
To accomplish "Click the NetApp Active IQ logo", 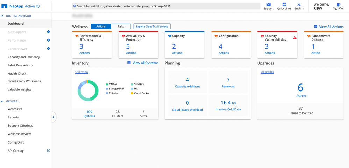I will [19, 6].
